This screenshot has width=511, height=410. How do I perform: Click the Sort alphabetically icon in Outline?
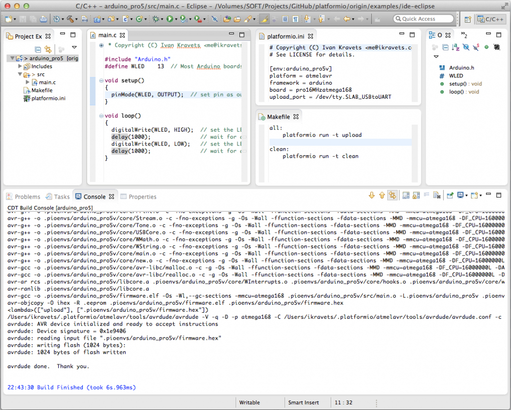click(456, 47)
